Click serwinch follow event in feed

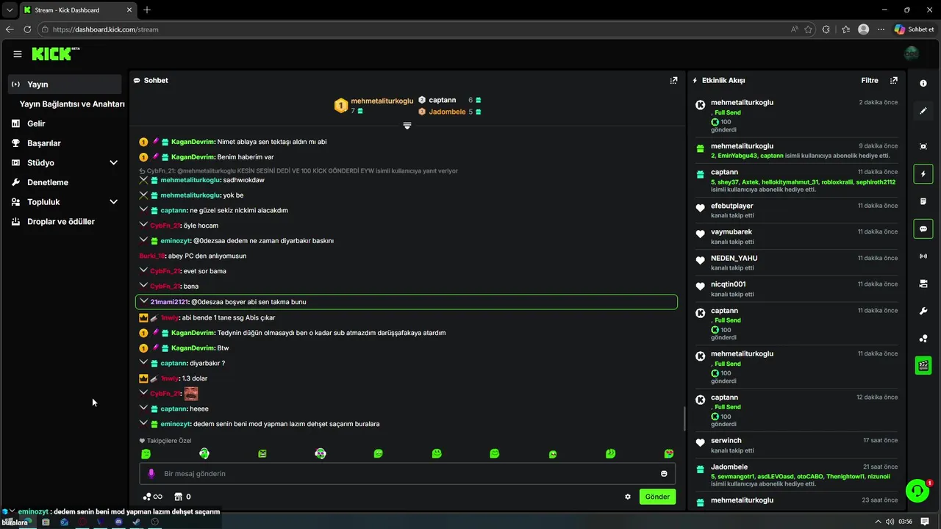coord(796,445)
